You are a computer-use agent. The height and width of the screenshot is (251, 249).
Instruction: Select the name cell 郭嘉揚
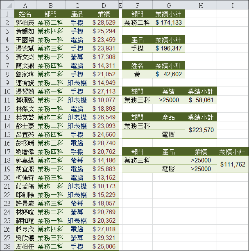coord(25,160)
